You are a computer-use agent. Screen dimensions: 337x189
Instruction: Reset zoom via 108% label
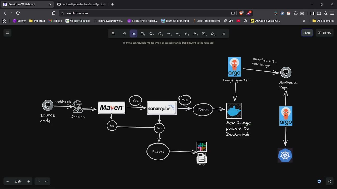pyautogui.click(x=18, y=181)
